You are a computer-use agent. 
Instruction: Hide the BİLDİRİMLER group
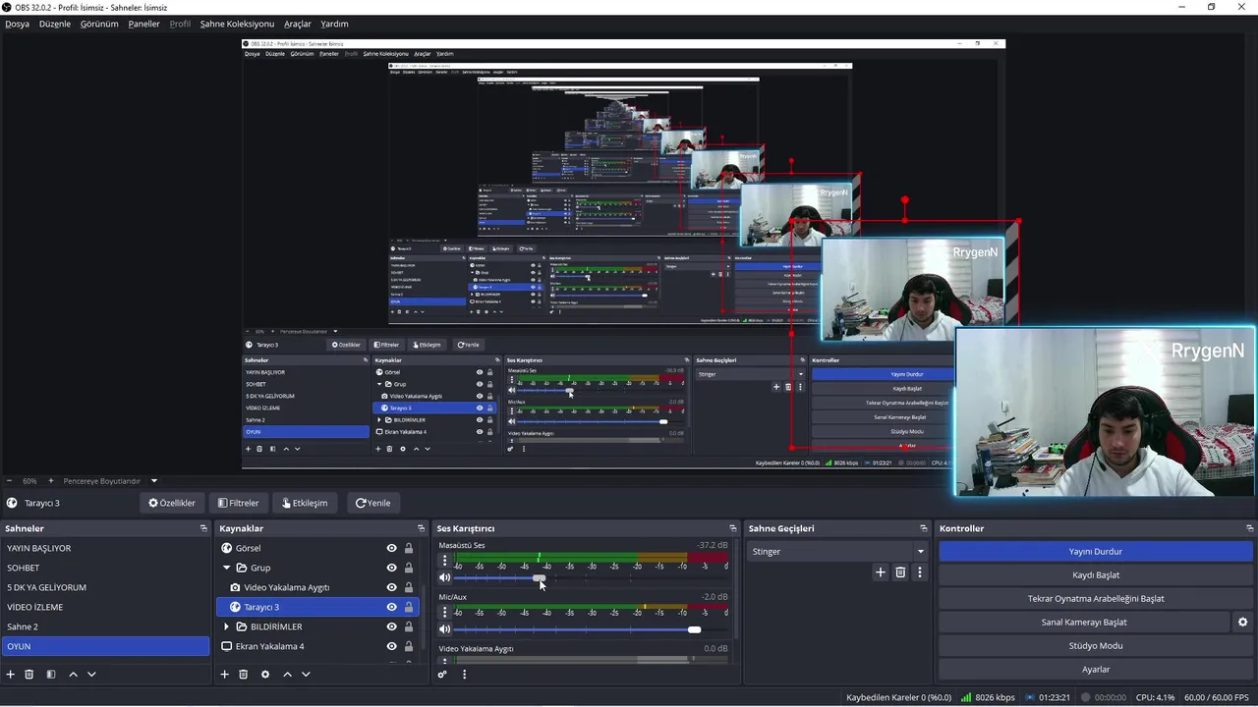(391, 626)
